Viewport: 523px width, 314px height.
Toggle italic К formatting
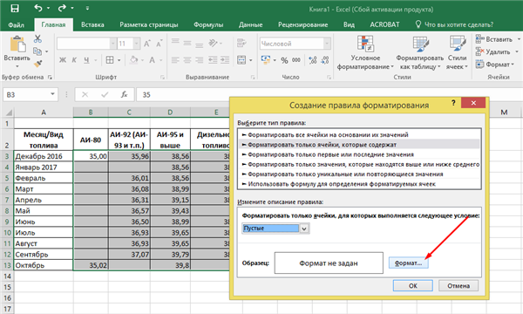(x=74, y=60)
